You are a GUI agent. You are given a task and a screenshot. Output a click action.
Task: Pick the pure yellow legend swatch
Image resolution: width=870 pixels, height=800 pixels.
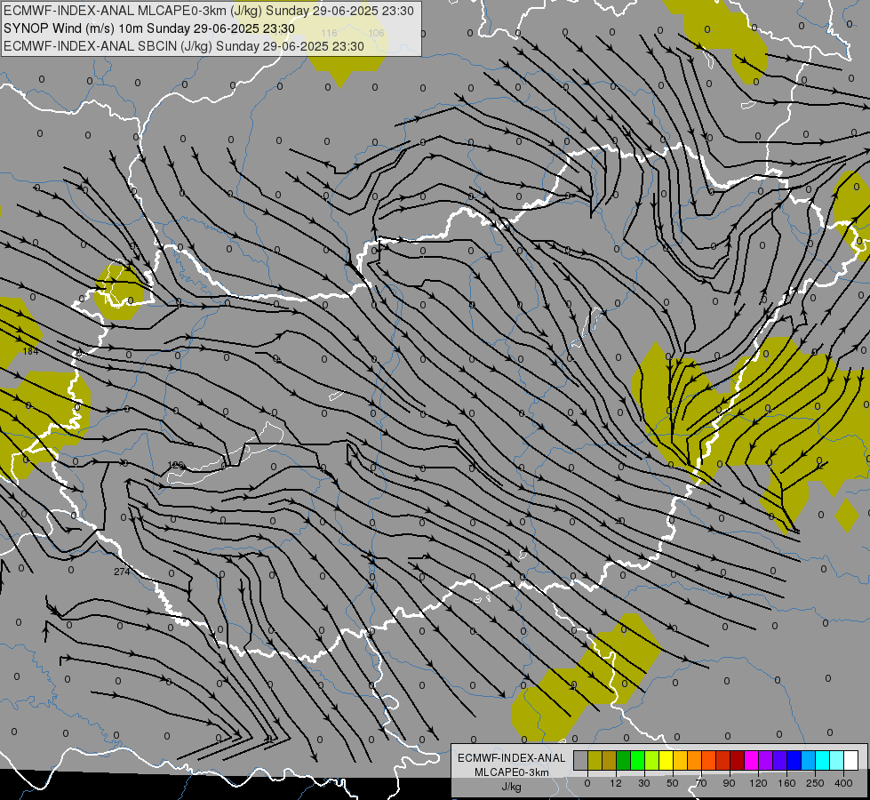click(x=666, y=760)
